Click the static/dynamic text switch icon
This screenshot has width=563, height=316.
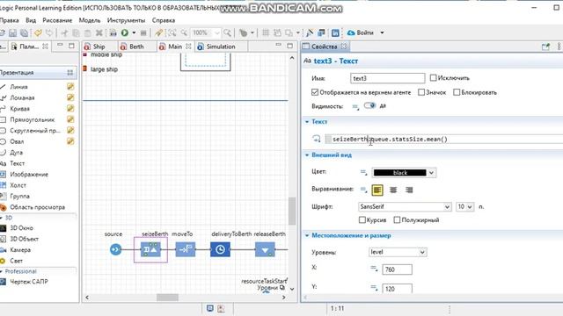click(317, 139)
